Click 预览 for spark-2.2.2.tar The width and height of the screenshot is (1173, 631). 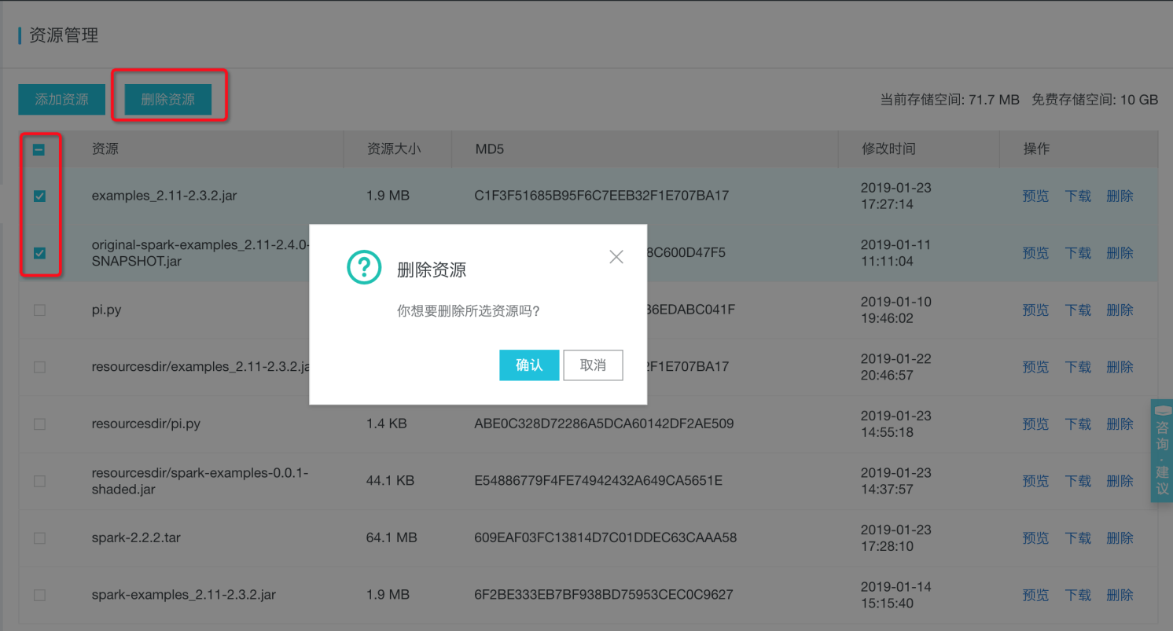coord(1035,538)
